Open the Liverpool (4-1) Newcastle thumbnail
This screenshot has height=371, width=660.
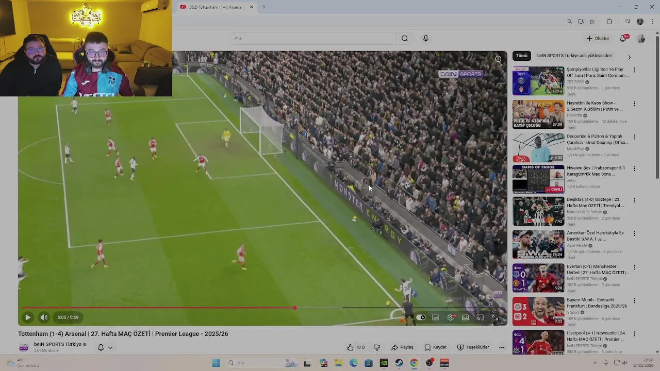pos(538,342)
